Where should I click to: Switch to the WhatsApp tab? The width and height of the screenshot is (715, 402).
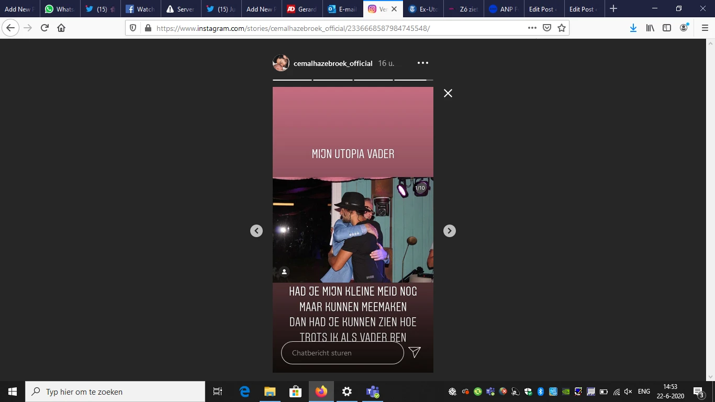[60, 9]
